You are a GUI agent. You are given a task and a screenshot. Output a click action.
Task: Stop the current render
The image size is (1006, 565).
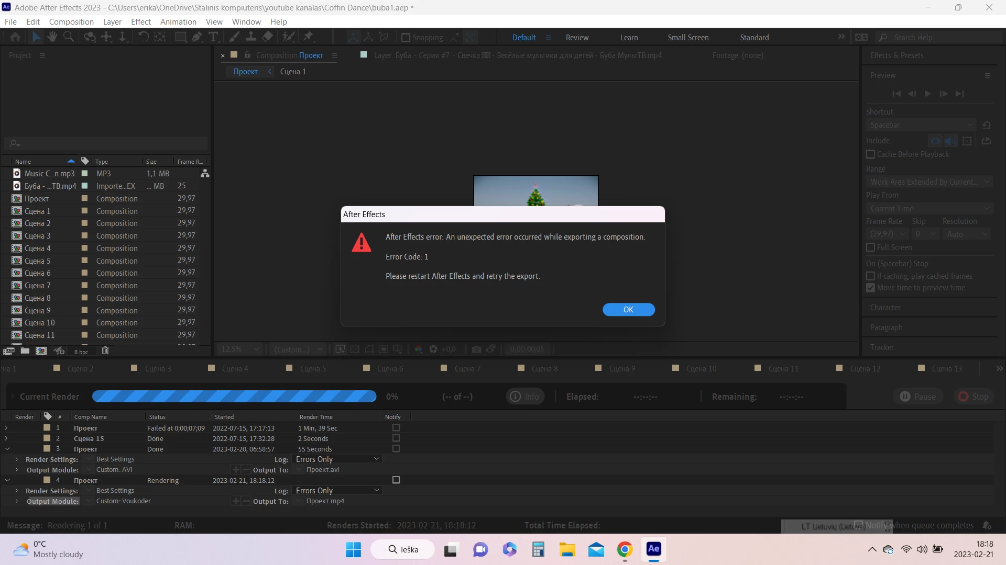974,397
